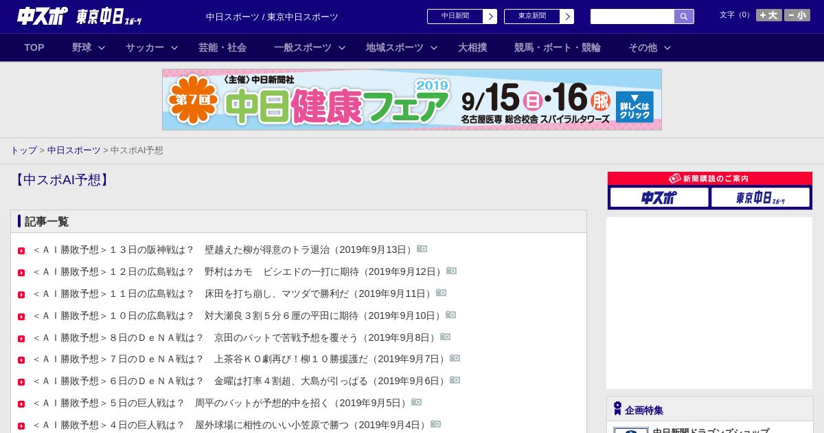Click camera icon on September 5 article
824x433 pixels.
pos(417,402)
